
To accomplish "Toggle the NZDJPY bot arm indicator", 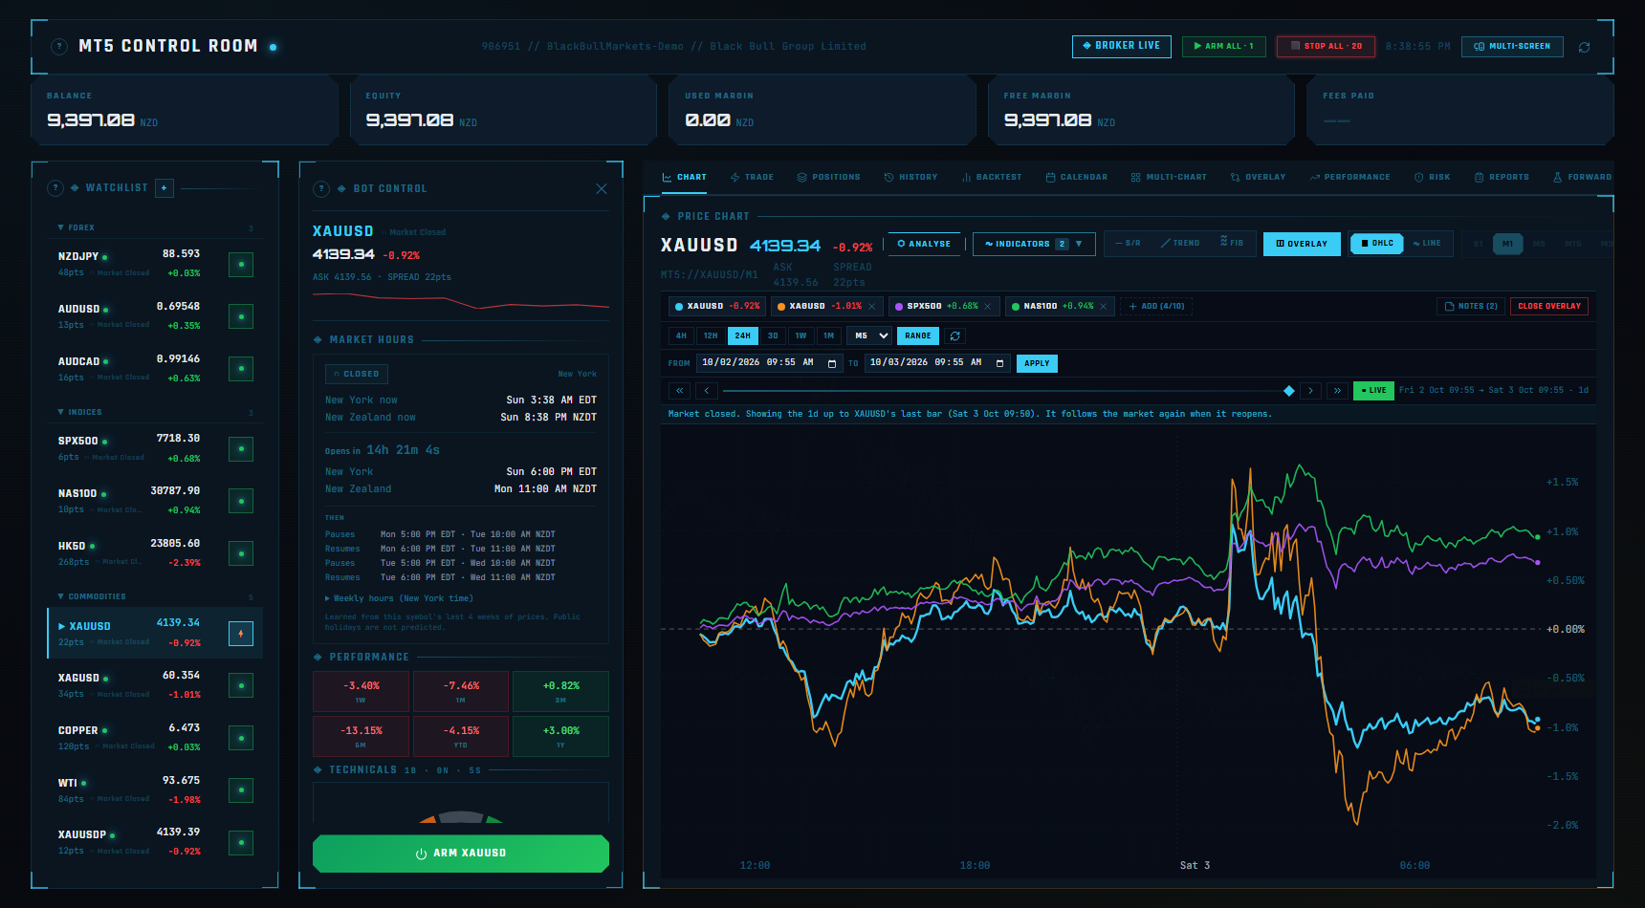I will [241, 265].
